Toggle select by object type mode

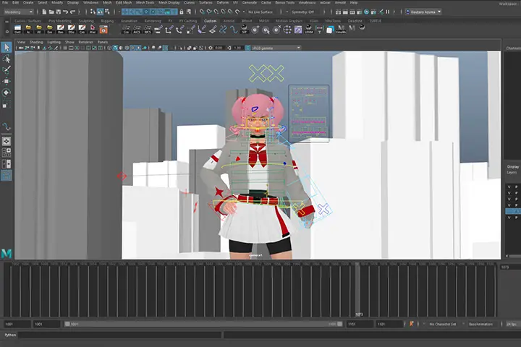click(x=100, y=12)
